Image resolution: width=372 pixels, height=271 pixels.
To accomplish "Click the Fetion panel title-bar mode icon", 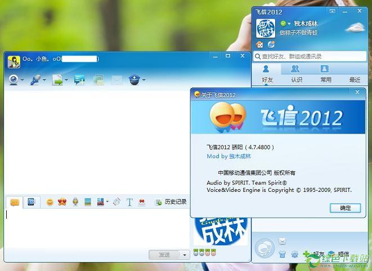I will coord(333,11).
